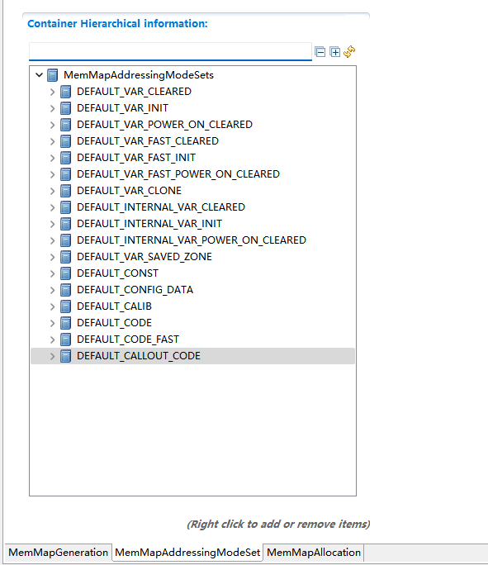Viewport: 488px width, 565px height.
Task: Expand the DEFAULT_VAR_FAST_CLEARED node
Action: click(53, 141)
